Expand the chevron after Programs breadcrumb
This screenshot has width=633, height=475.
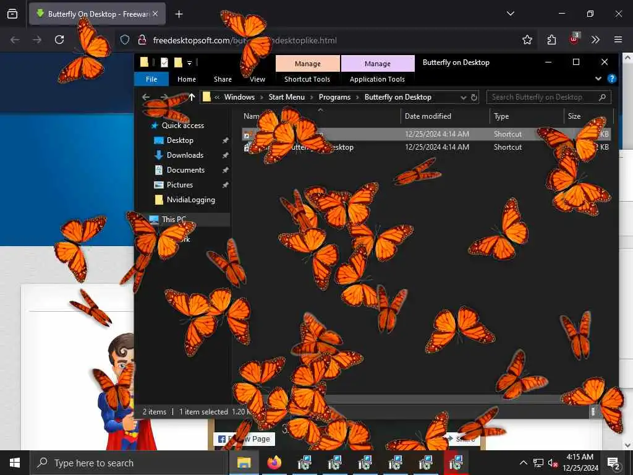[x=357, y=97]
